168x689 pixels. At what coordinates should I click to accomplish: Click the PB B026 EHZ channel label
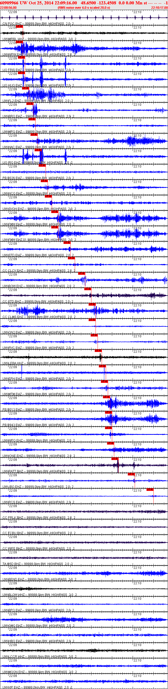pos(12,178)
